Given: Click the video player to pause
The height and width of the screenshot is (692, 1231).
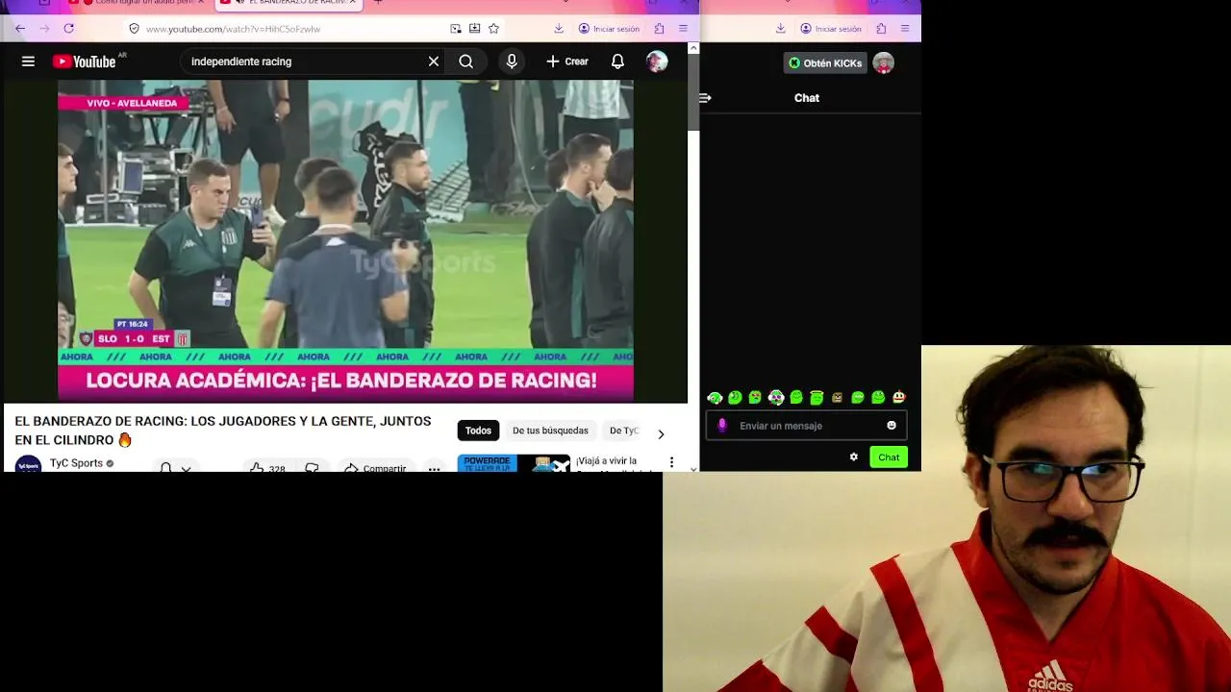Looking at the screenshot, I should pyautogui.click(x=345, y=240).
